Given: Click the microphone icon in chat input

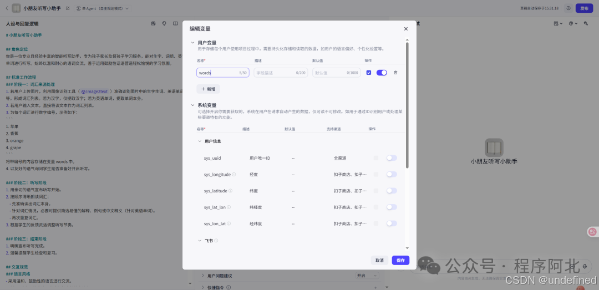Looking at the screenshot, I should [x=585, y=265].
